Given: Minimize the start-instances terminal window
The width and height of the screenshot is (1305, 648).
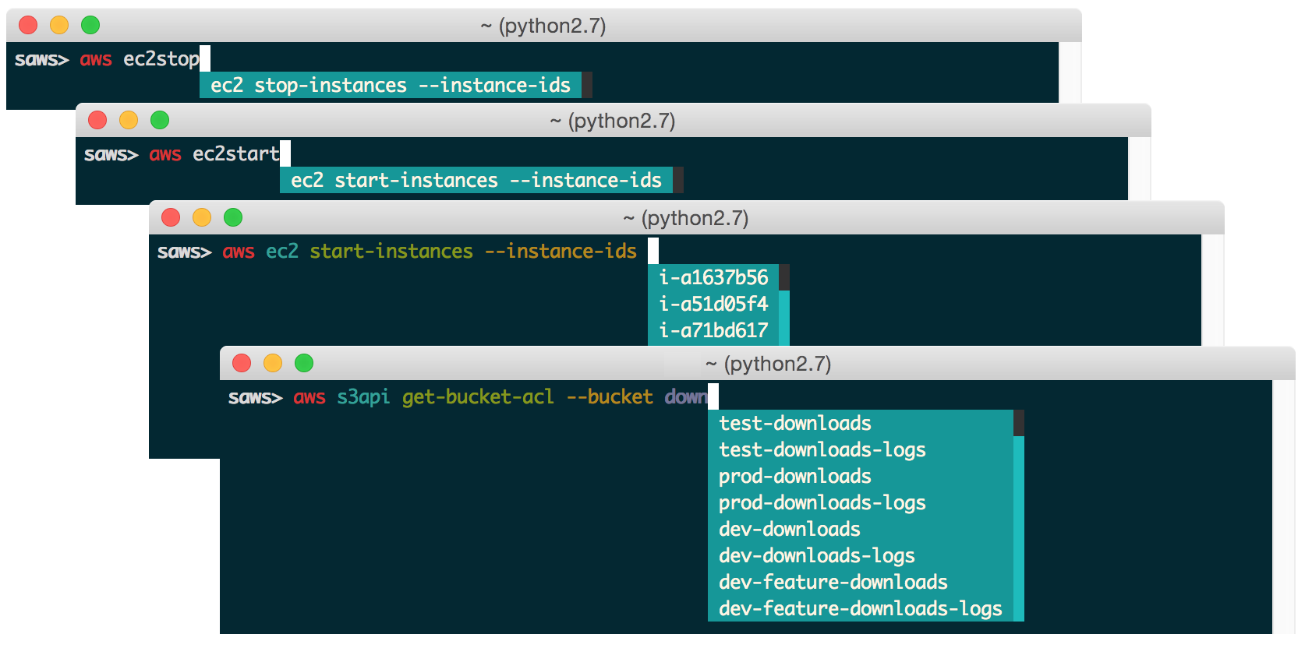Looking at the screenshot, I should [202, 217].
